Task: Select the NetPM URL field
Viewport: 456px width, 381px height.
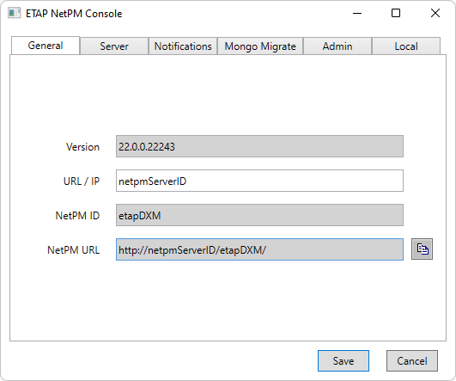Action: pyautogui.click(x=259, y=249)
